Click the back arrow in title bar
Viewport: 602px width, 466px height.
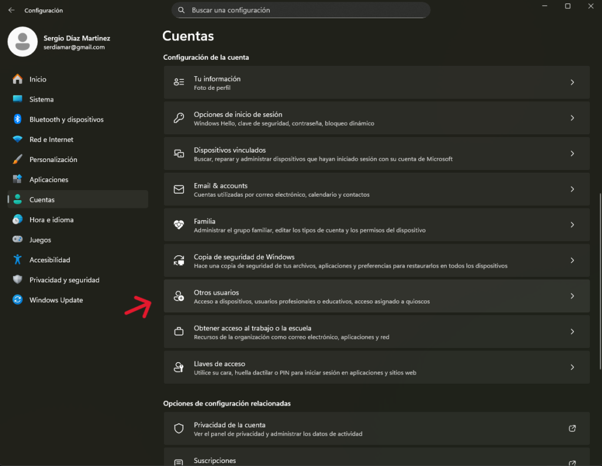(x=12, y=10)
